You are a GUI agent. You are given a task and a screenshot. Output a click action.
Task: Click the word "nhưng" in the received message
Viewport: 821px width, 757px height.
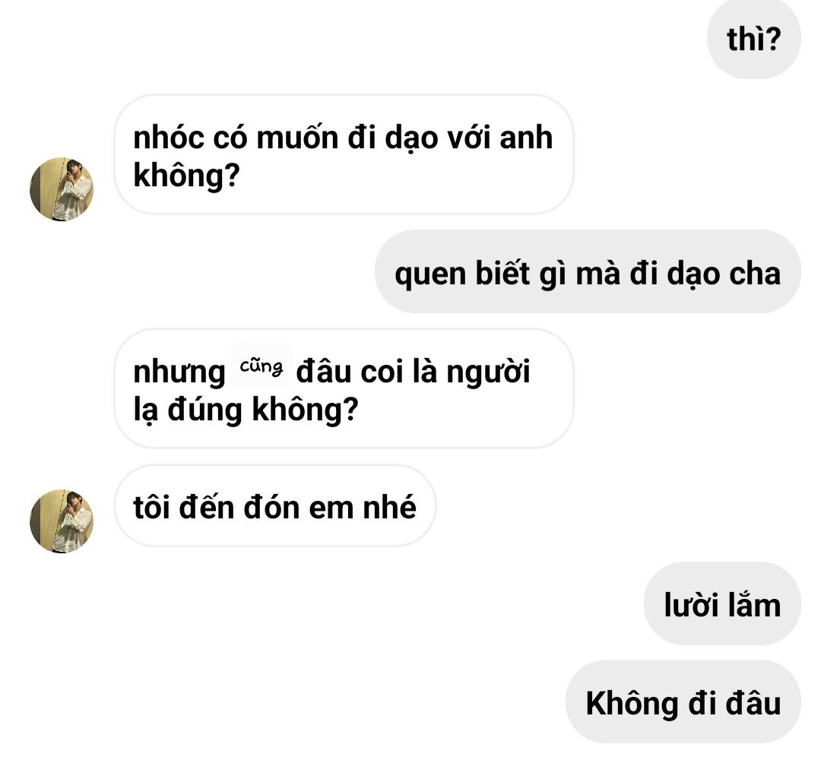click(179, 373)
